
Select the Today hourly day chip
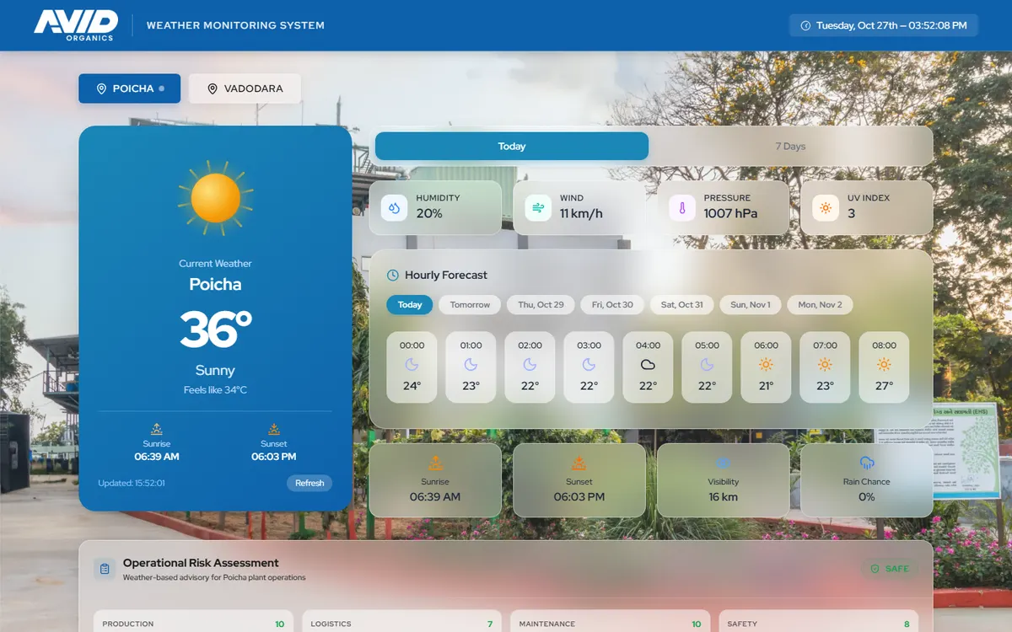pyautogui.click(x=410, y=304)
